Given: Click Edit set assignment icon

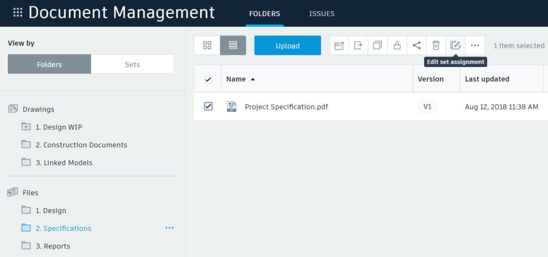Looking at the screenshot, I should [x=455, y=46].
